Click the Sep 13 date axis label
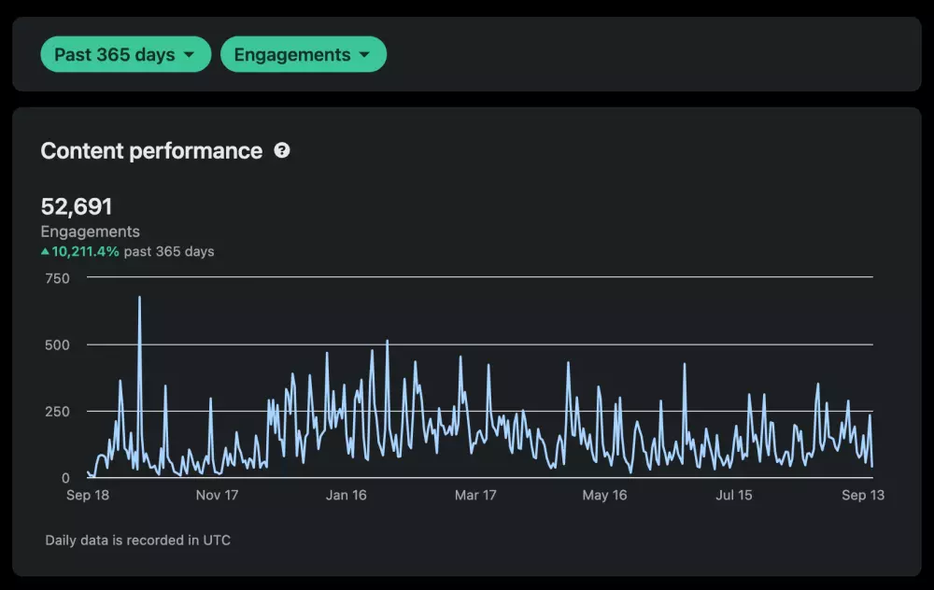 [862, 495]
